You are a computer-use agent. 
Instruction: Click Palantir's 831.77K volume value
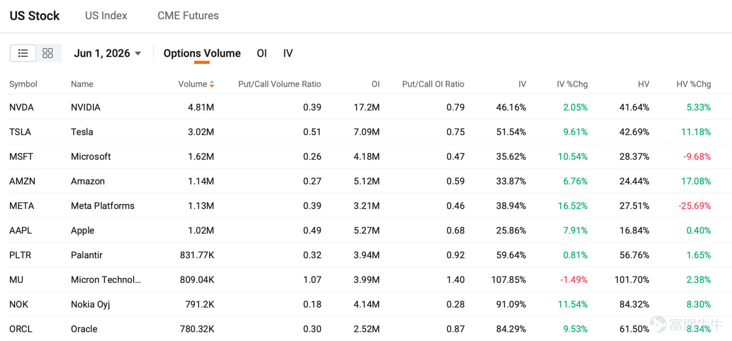[197, 256]
